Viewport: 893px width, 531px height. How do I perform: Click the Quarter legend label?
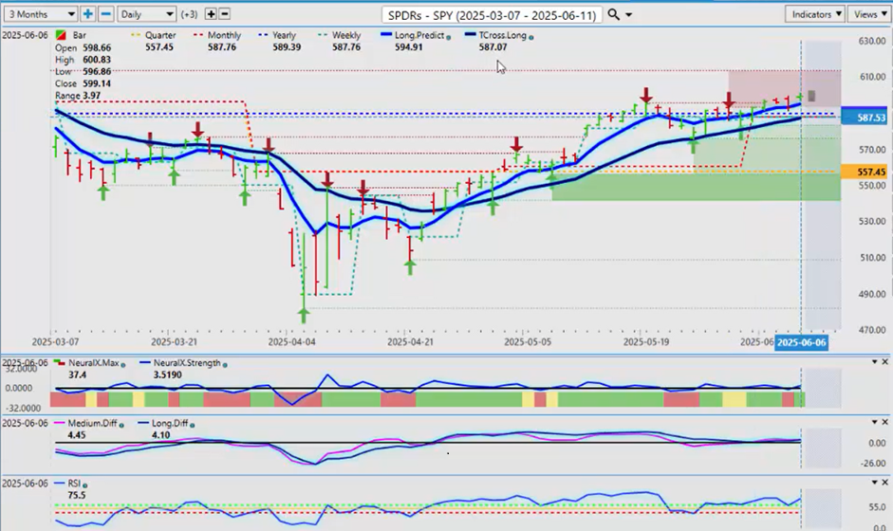160,35
